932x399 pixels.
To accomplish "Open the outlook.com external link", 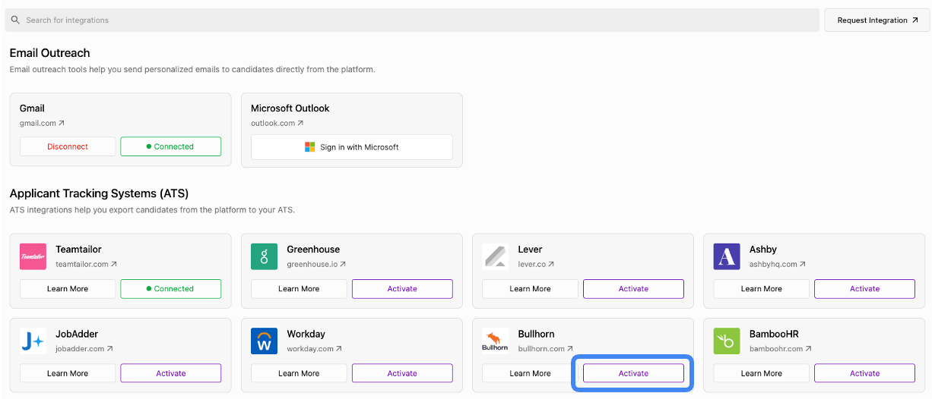I will (x=277, y=123).
